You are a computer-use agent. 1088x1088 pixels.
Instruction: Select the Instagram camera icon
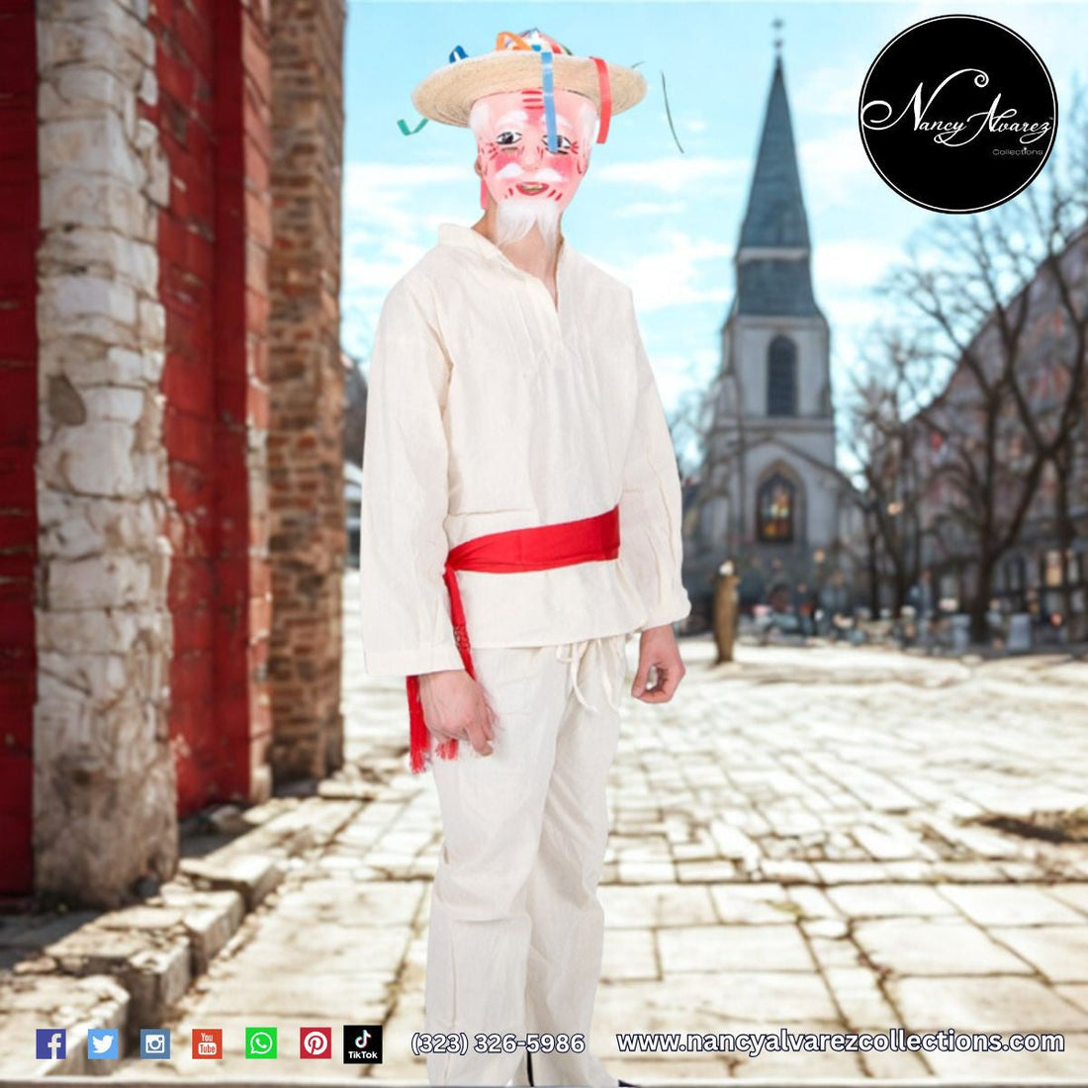tap(154, 1043)
